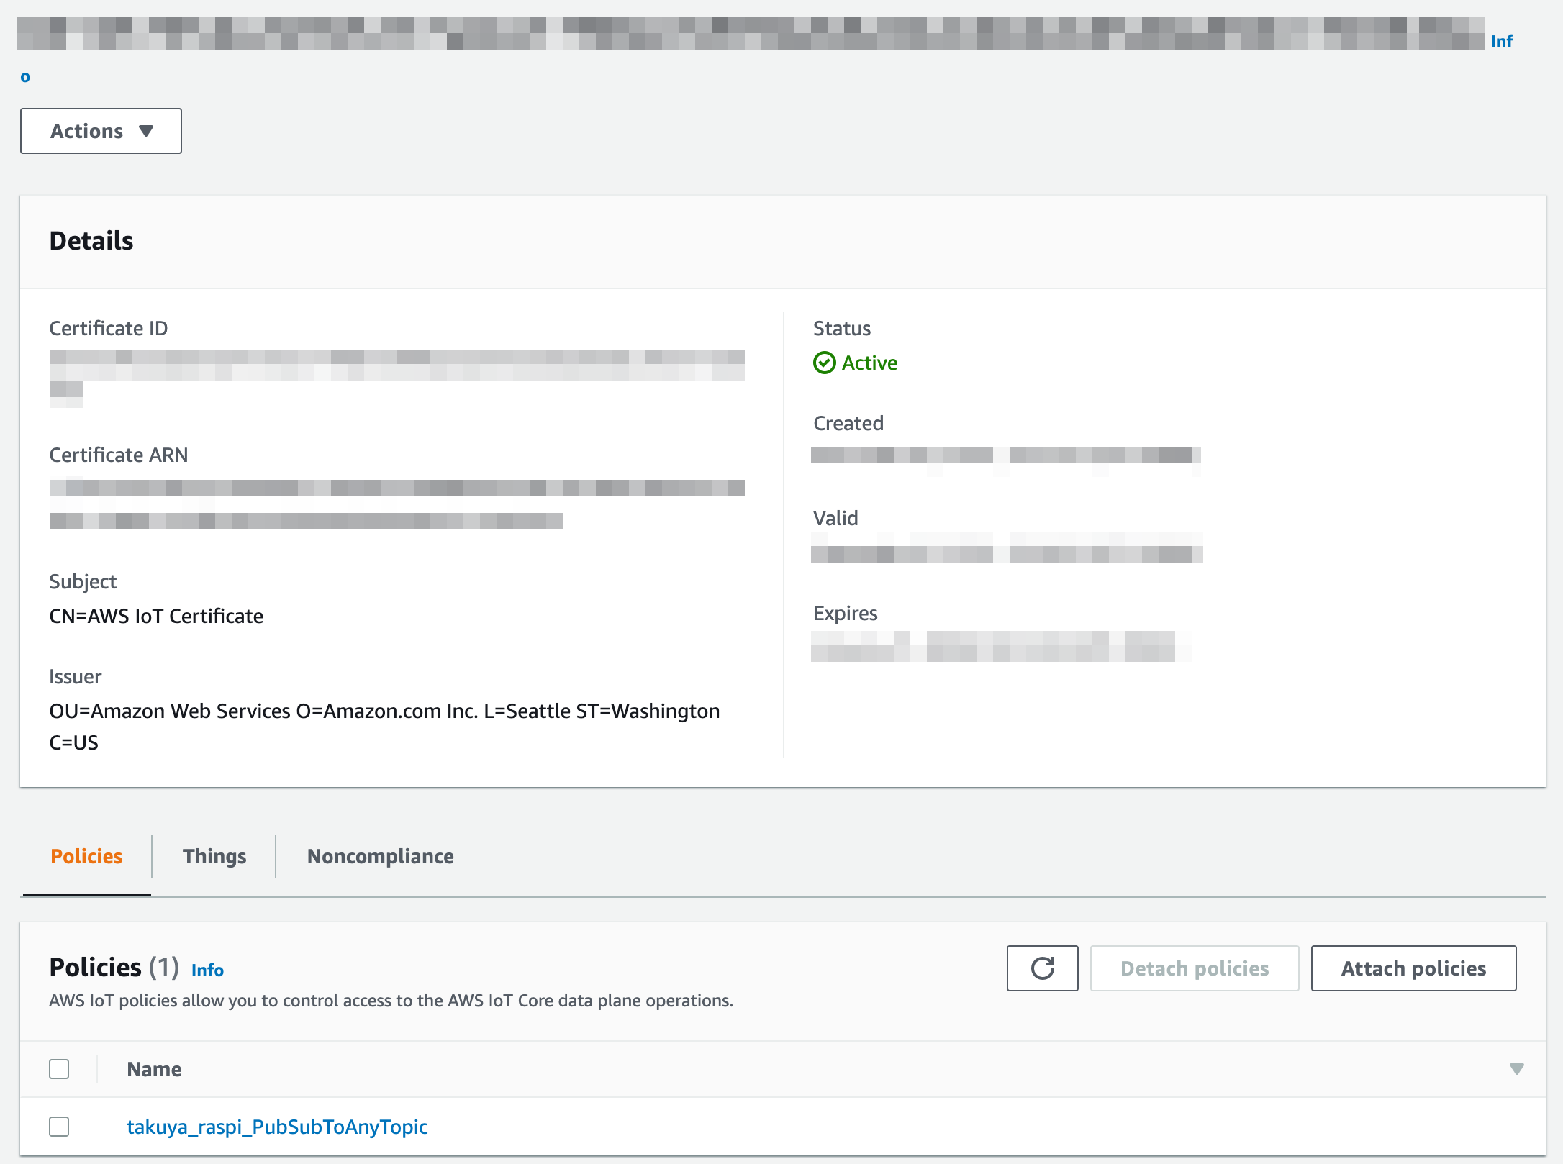Switch to the Policies tab
The image size is (1563, 1164).
pyautogui.click(x=86, y=856)
